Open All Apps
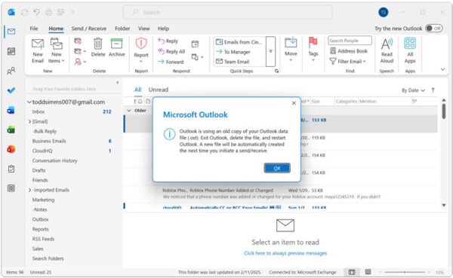The width and height of the screenshot is (453, 278). [x=410, y=50]
